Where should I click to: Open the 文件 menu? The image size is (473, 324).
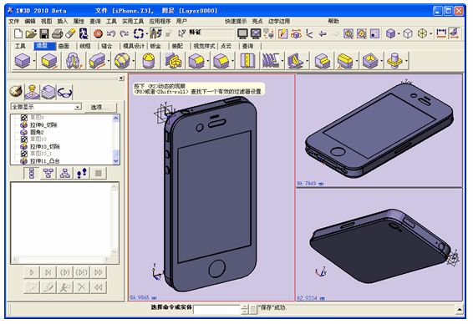13,21
